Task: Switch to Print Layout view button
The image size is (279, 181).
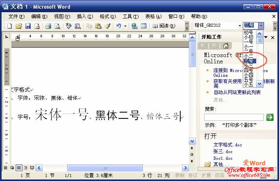Action: (19, 168)
